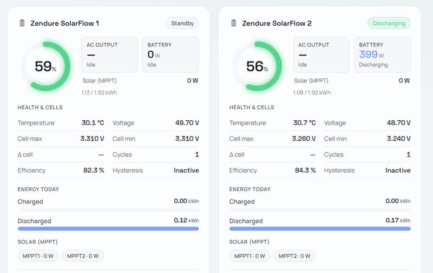This screenshot has height=273, width=433.
Task: Click Efficiency 82.3 % value
Action: [x=94, y=170]
